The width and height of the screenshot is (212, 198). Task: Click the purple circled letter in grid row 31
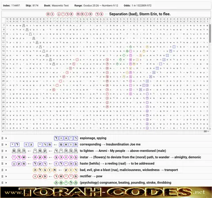pyautogui.click(x=147, y=128)
